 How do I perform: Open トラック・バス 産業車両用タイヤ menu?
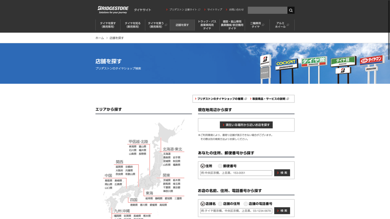pyautogui.click(x=207, y=25)
